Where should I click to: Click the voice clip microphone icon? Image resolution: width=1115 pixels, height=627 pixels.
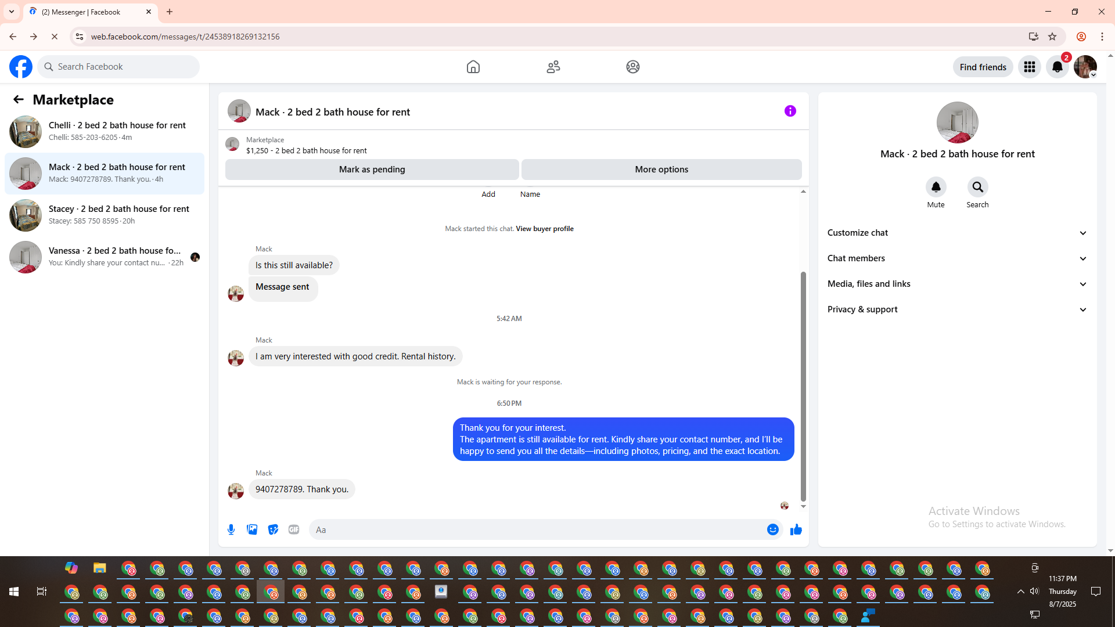click(231, 529)
